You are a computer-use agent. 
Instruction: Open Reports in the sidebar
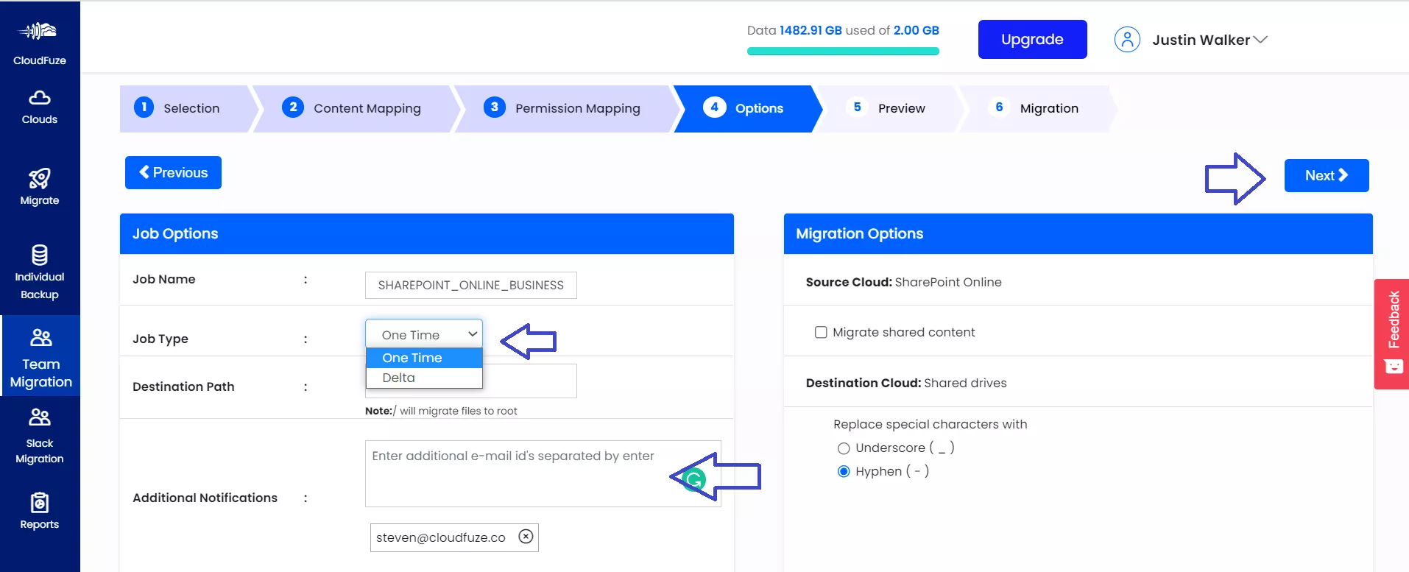40,511
